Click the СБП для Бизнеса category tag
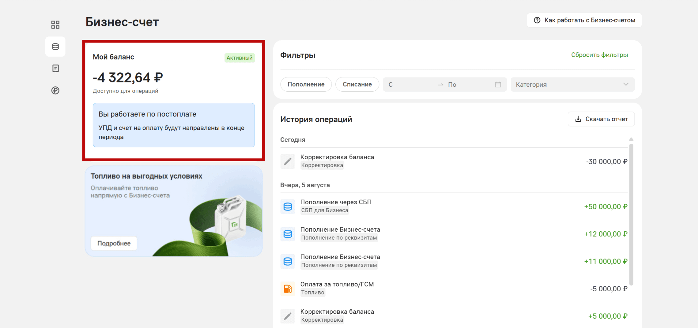The image size is (698, 328). [325, 211]
